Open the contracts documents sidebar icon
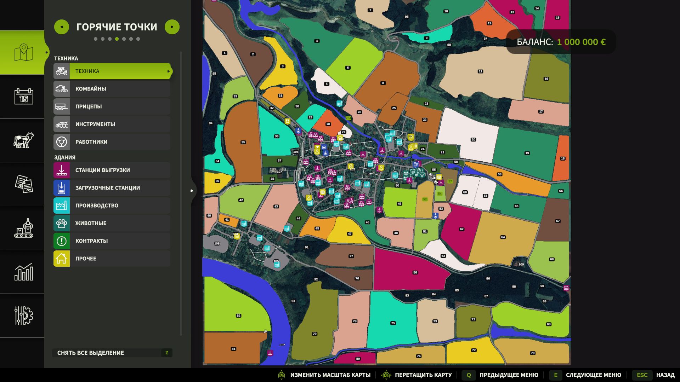680x382 pixels. coord(23,184)
